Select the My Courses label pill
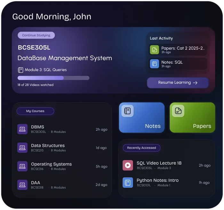The image size is (224, 210). 35,111
